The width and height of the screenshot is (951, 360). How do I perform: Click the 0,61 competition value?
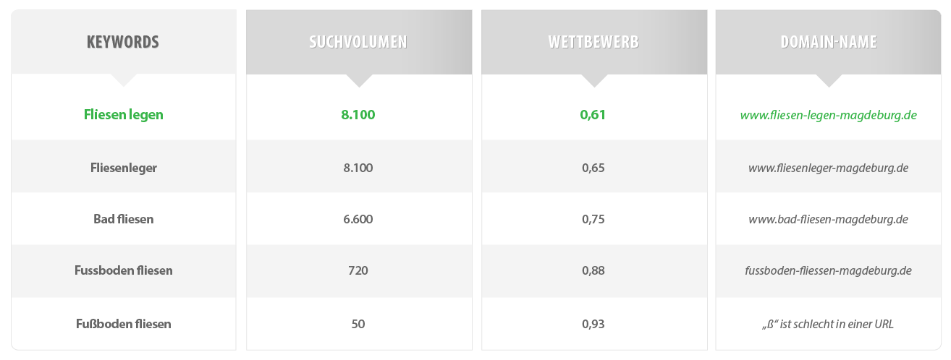[x=593, y=114]
